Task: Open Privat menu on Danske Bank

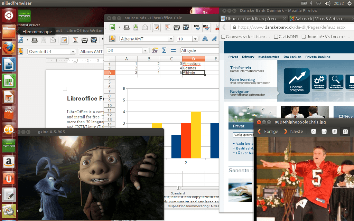Action: point(233,57)
